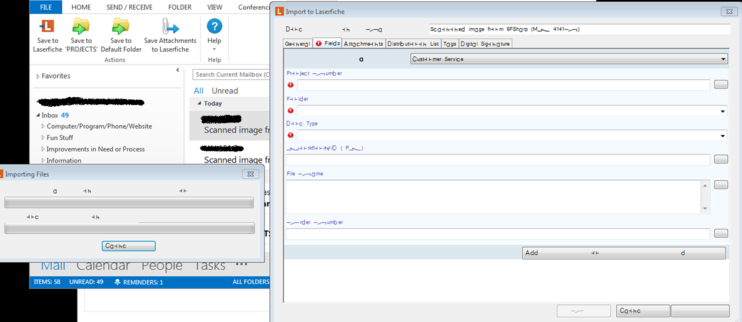Open the Help ribbon button
Image resolution: width=742 pixels, height=322 pixels.
pos(214,34)
